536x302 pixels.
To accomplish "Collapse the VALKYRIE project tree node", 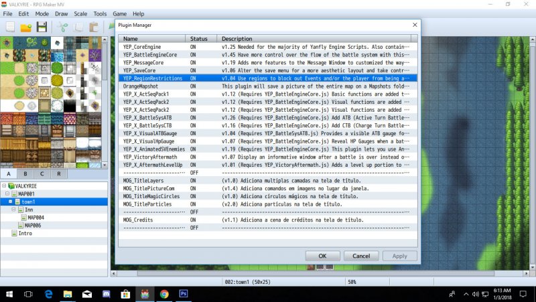I will tap(4, 186).
